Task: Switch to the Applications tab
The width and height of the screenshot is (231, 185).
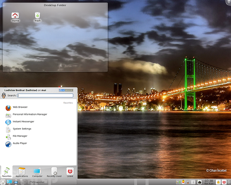Action: [x=22, y=172]
